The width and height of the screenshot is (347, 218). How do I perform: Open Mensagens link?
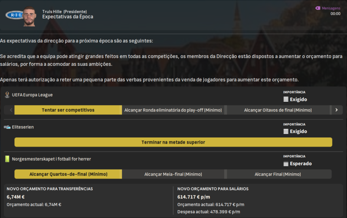(331, 8)
